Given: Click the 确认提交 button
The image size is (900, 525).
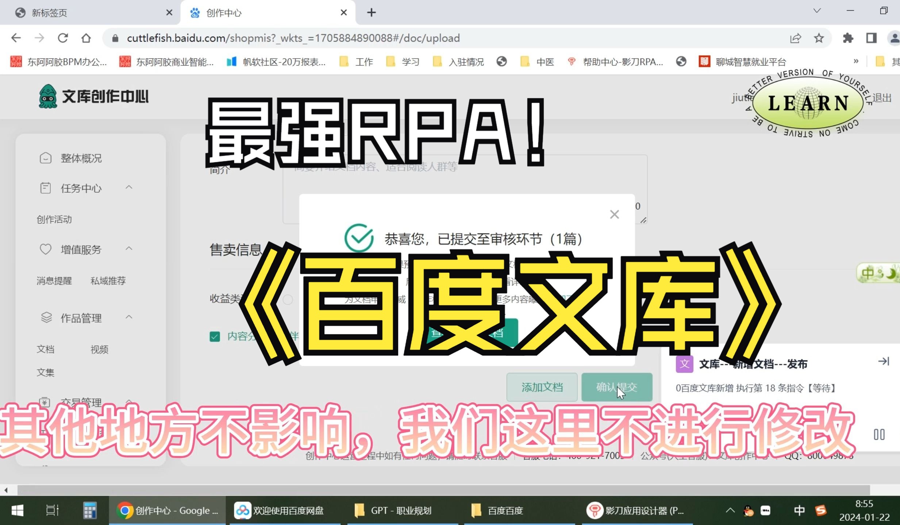Looking at the screenshot, I should pyautogui.click(x=617, y=387).
